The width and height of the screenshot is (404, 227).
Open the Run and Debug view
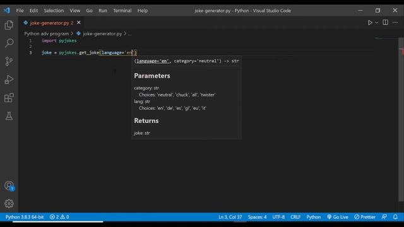coord(9,79)
